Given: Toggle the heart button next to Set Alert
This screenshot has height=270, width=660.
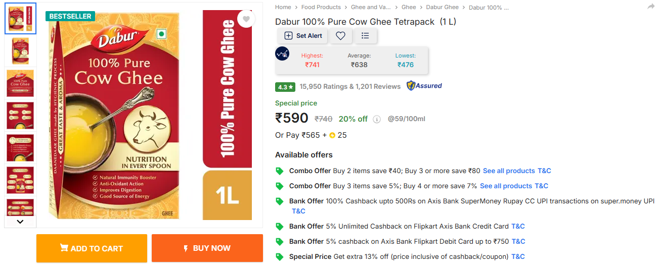Looking at the screenshot, I should (x=341, y=36).
